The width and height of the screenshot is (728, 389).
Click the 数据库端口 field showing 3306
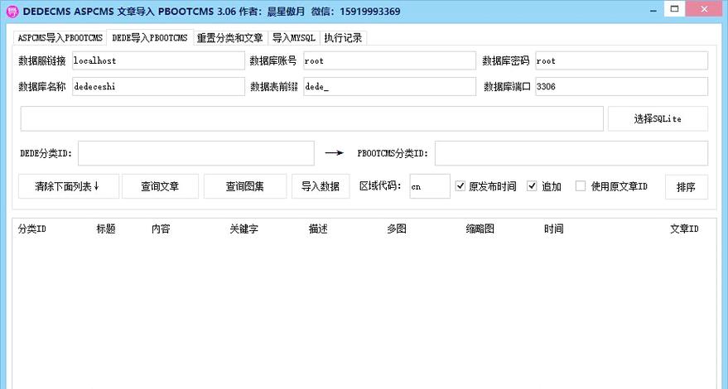(620, 86)
